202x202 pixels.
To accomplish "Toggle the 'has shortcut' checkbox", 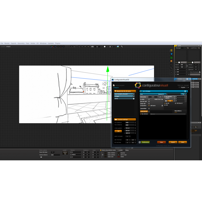I will [141, 114].
